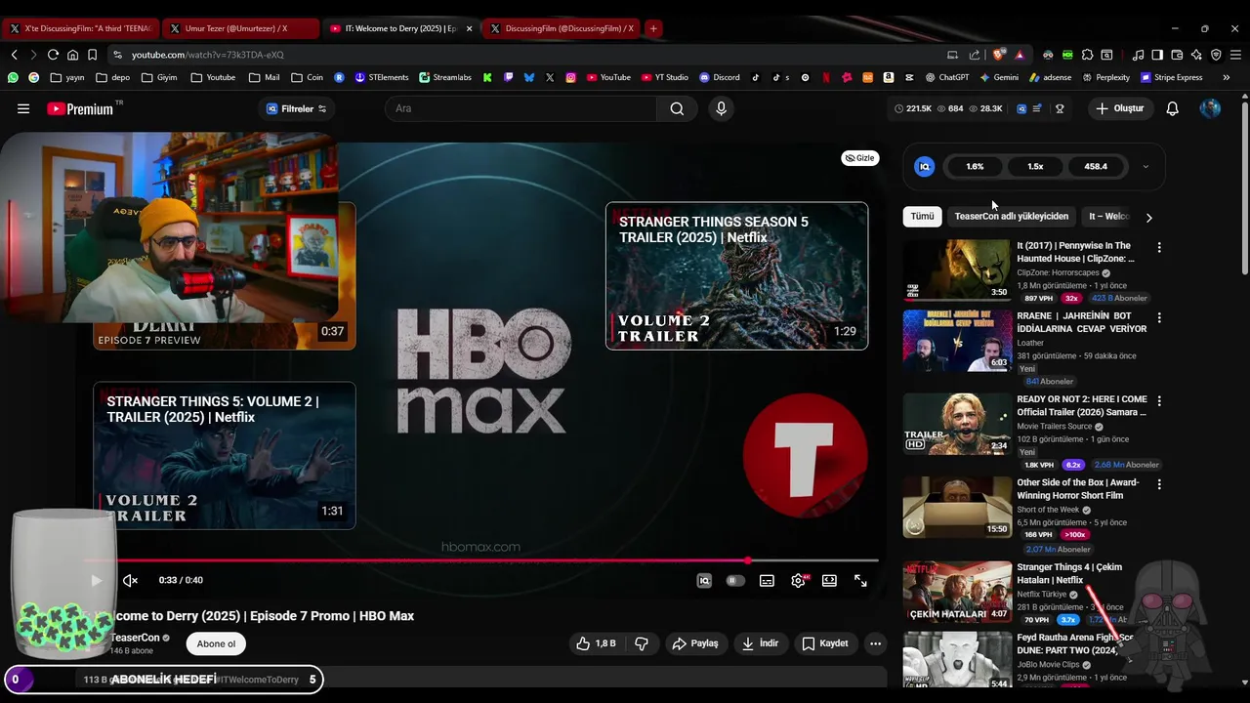Open the Stripe Express bookmark link

coord(1171,77)
